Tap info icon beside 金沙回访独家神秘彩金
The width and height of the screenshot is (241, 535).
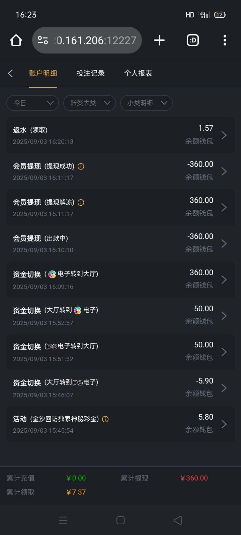tap(105, 419)
